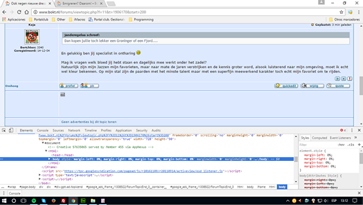
Task: Switch to the Console tab in DevTools
Action: pos(43,130)
